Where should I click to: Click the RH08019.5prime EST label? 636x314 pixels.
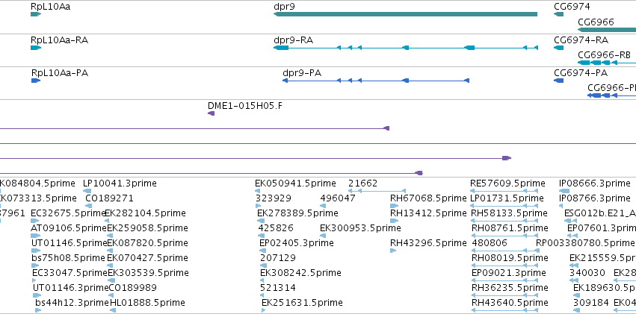510,258
